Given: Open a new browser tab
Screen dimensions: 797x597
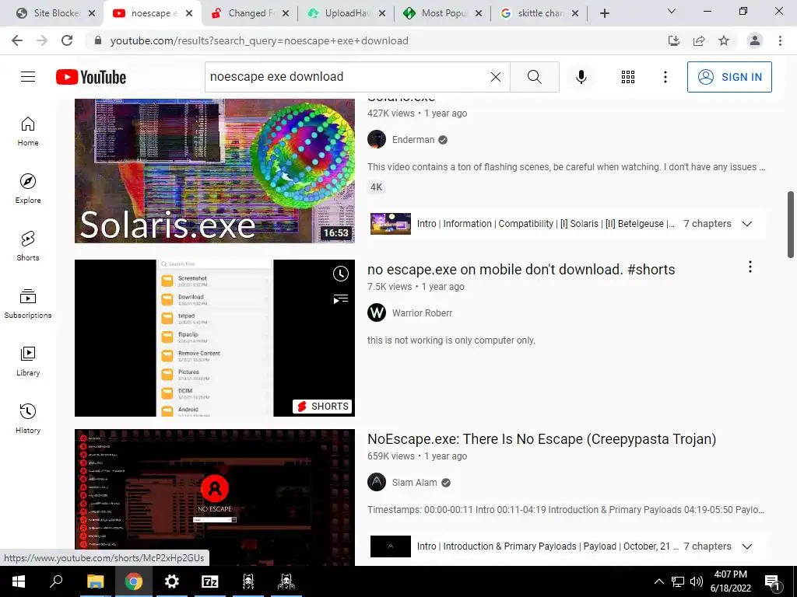Looking at the screenshot, I should pyautogui.click(x=604, y=13).
